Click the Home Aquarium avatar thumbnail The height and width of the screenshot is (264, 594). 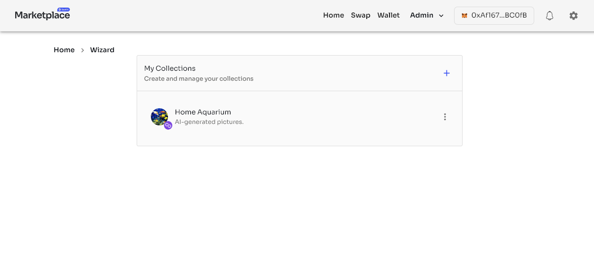tap(159, 116)
